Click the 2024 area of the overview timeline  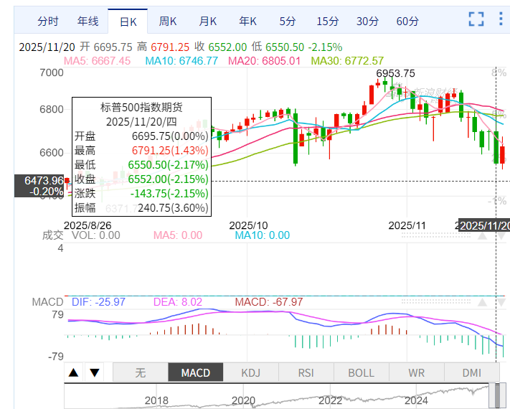417,400
